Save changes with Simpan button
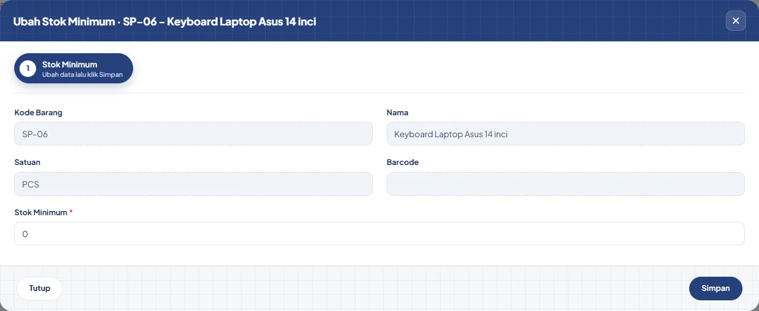759x311 pixels. (715, 289)
